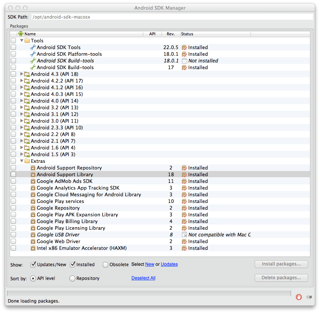
Task: Select the Repository sort radio button
Action: point(72,278)
